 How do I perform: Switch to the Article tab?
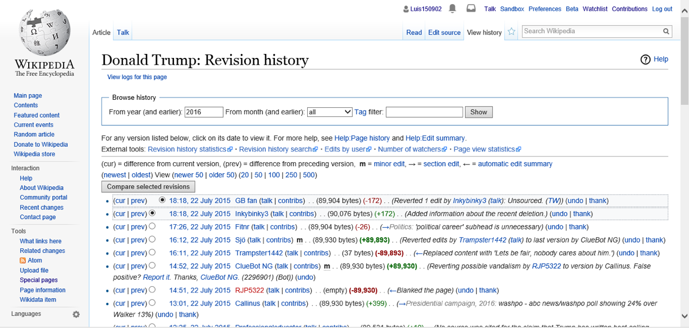coord(102,33)
